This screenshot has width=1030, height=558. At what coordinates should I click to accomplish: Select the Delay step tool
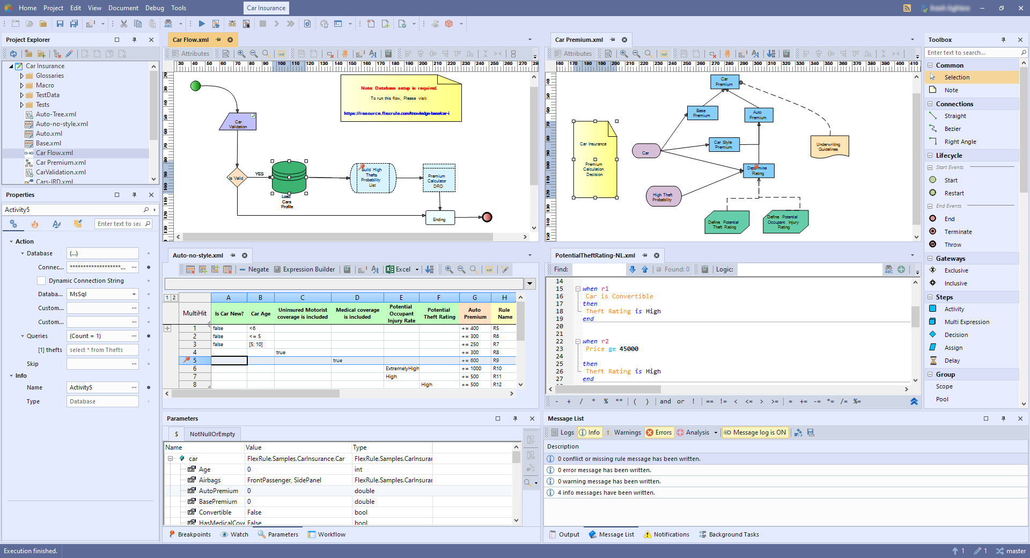[952, 361]
